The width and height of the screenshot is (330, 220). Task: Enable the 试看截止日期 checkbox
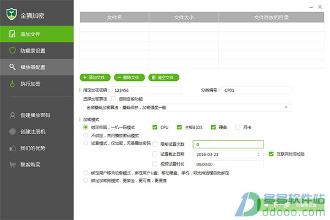tap(155, 154)
